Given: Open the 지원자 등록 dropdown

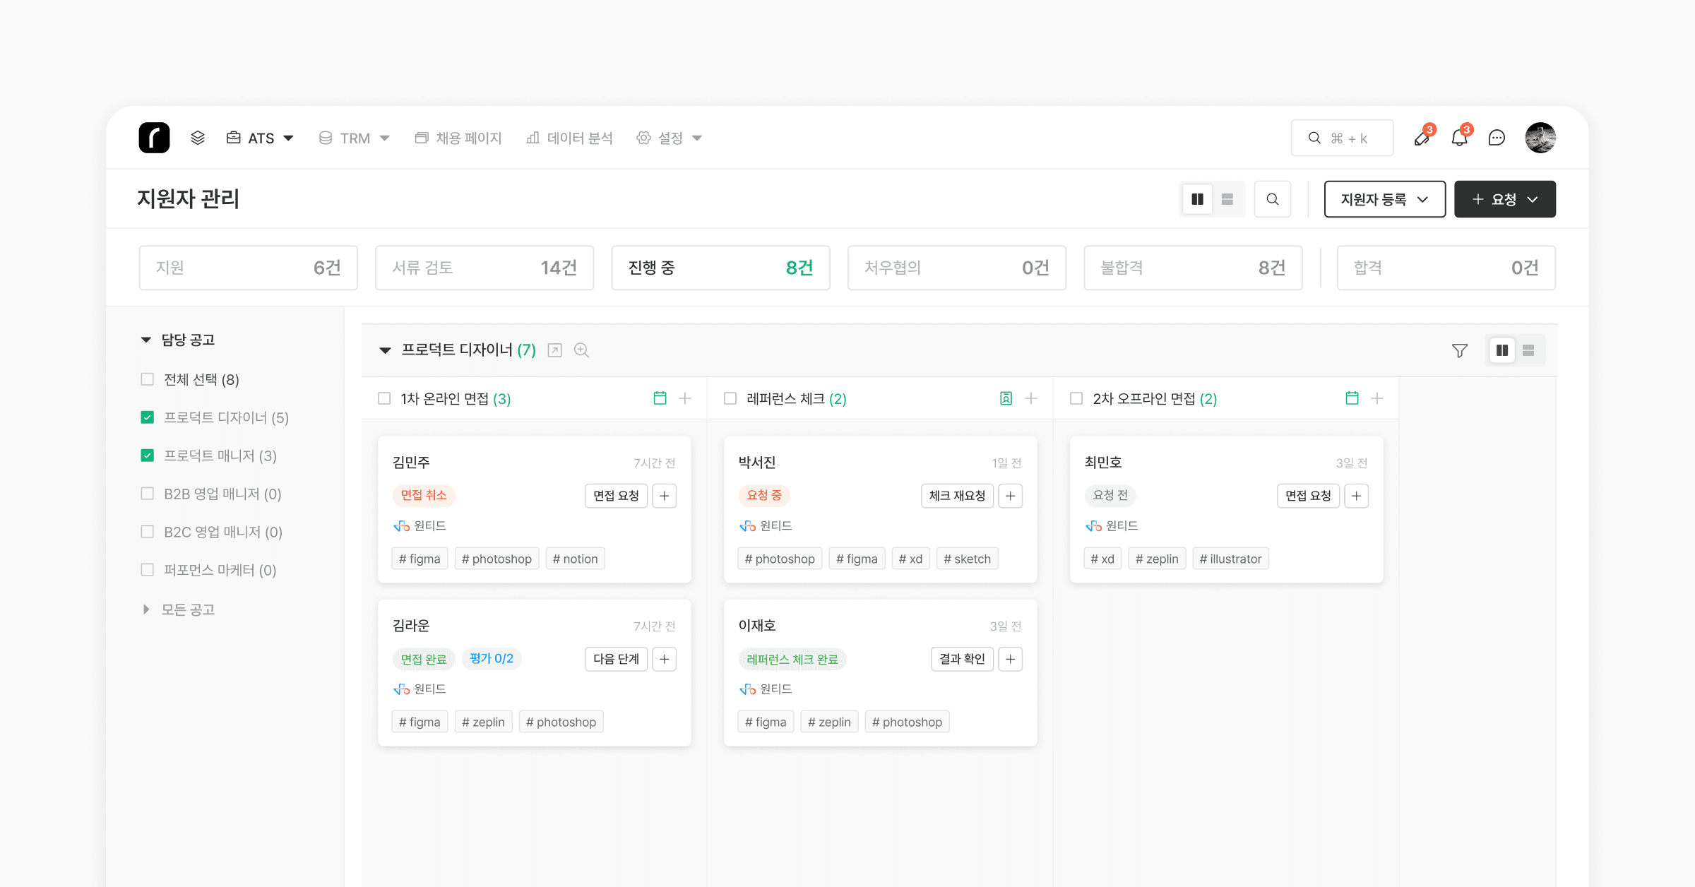Looking at the screenshot, I should [1384, 199].
